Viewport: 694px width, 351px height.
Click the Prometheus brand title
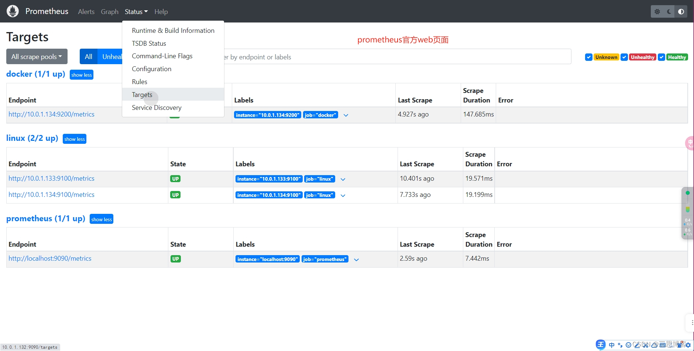[x=47, y=11]
